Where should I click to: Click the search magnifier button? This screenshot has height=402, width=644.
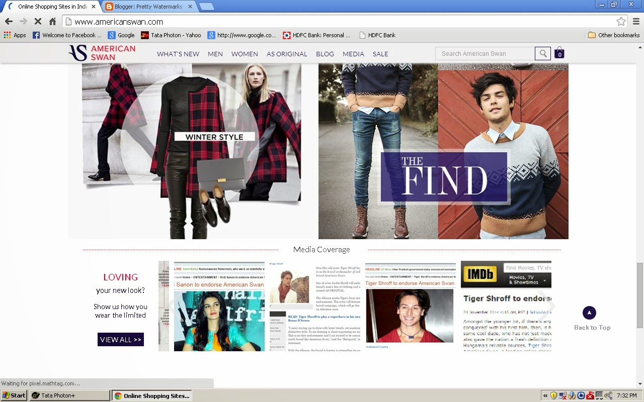pyautogui.click(x=543, y=53)
